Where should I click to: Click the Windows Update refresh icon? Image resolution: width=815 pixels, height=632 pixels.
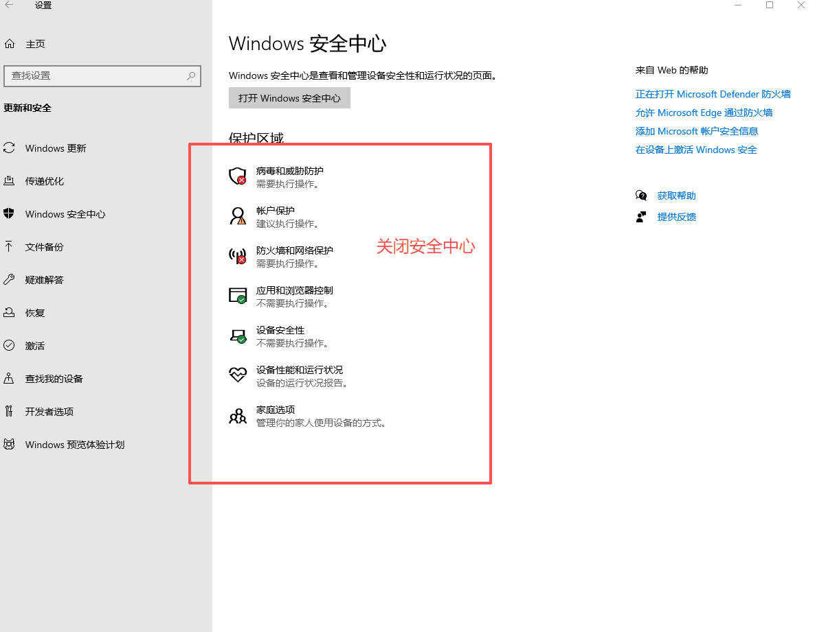[9, 148]
